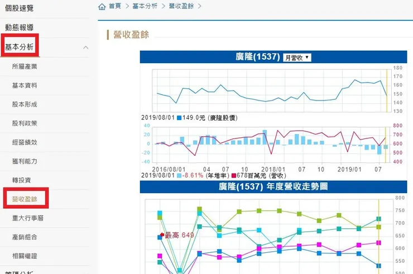Select 營收盈餘 sidebar item

25,199
